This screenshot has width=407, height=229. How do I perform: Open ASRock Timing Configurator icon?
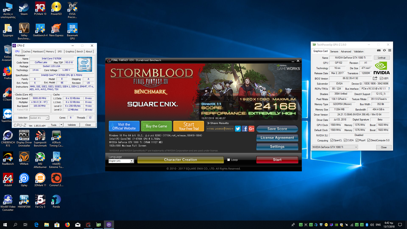point(56,138)
